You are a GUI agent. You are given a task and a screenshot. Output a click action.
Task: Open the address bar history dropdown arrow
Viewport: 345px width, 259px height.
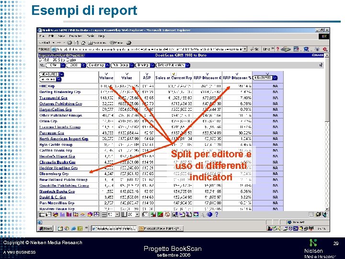click(x=245, y=49)
